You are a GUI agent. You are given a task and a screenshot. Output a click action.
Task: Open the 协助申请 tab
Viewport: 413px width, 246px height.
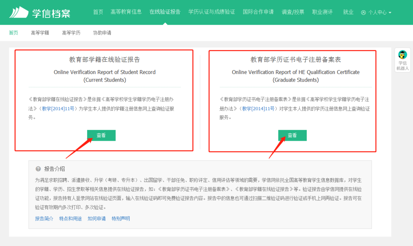102,32
